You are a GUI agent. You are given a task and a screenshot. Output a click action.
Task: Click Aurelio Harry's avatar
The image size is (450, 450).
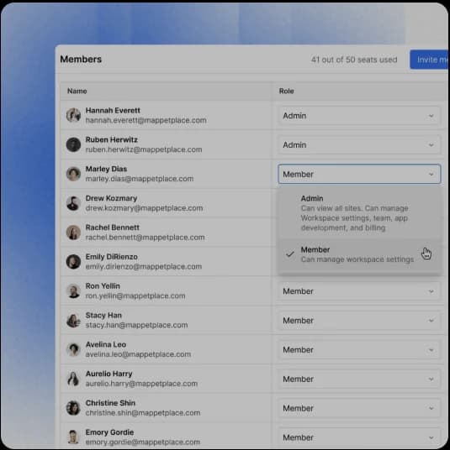point(73,379)
